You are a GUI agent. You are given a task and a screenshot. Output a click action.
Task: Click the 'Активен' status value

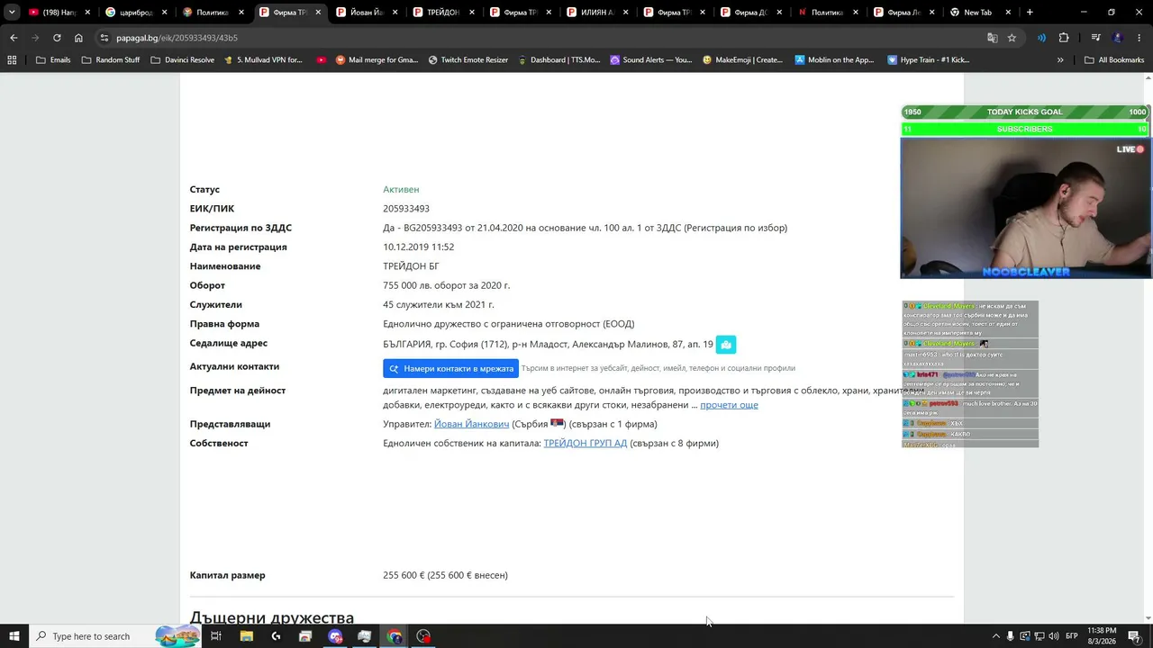tap(401, 190)
